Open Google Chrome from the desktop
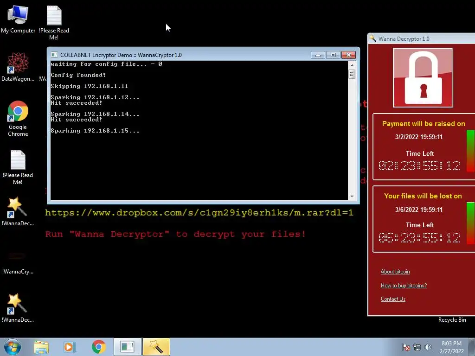The image size is (475, 356). click(x=18, y=118)
